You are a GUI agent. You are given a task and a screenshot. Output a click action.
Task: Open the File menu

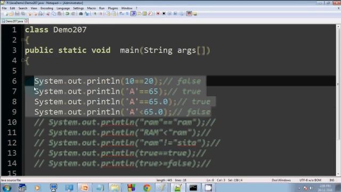coord(4,9)
